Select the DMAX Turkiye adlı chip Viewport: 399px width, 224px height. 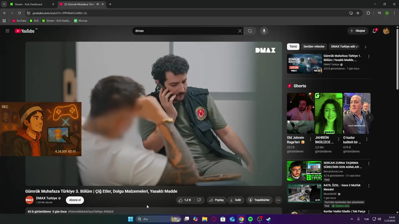pyautogui.click(x=345, y=47)
